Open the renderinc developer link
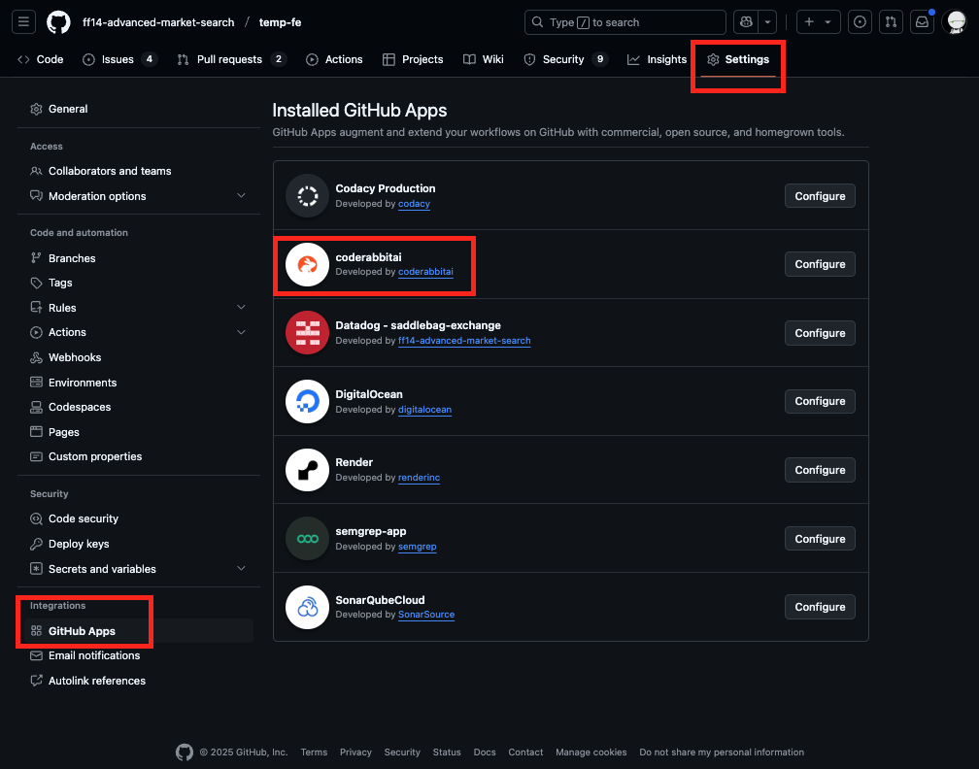The width and height of the screenshot is (979, 769). [x=419, y=478]
